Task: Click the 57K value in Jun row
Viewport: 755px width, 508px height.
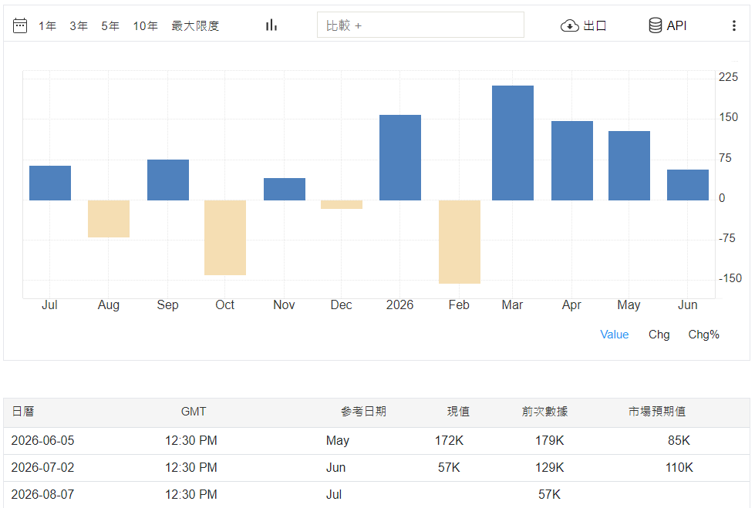Action: pos(450,468)
